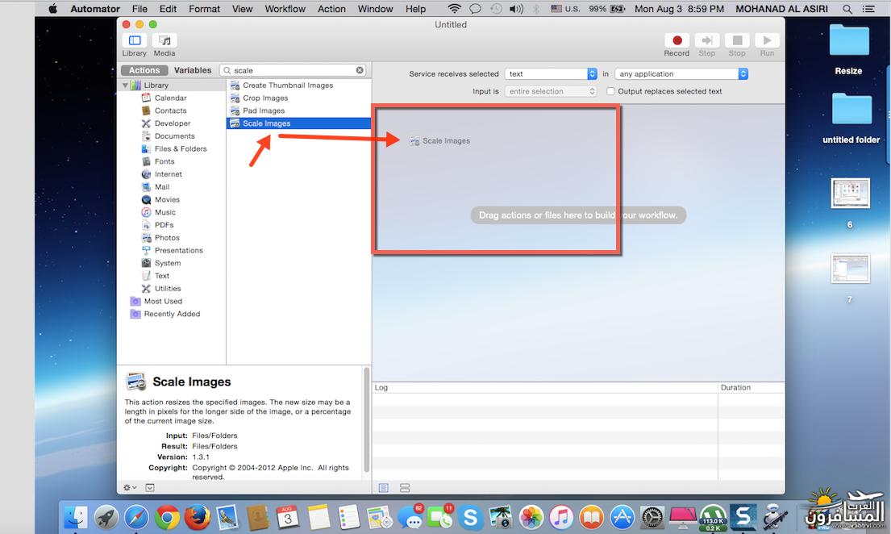Click the volume icon in menu bar
Viewport: 891px width, 534px height.
(x=517, y=9)
